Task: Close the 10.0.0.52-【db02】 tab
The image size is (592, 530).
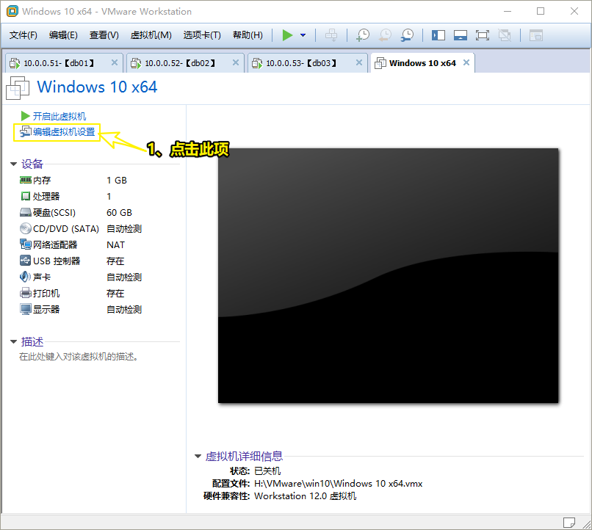Action: (236, 62)
